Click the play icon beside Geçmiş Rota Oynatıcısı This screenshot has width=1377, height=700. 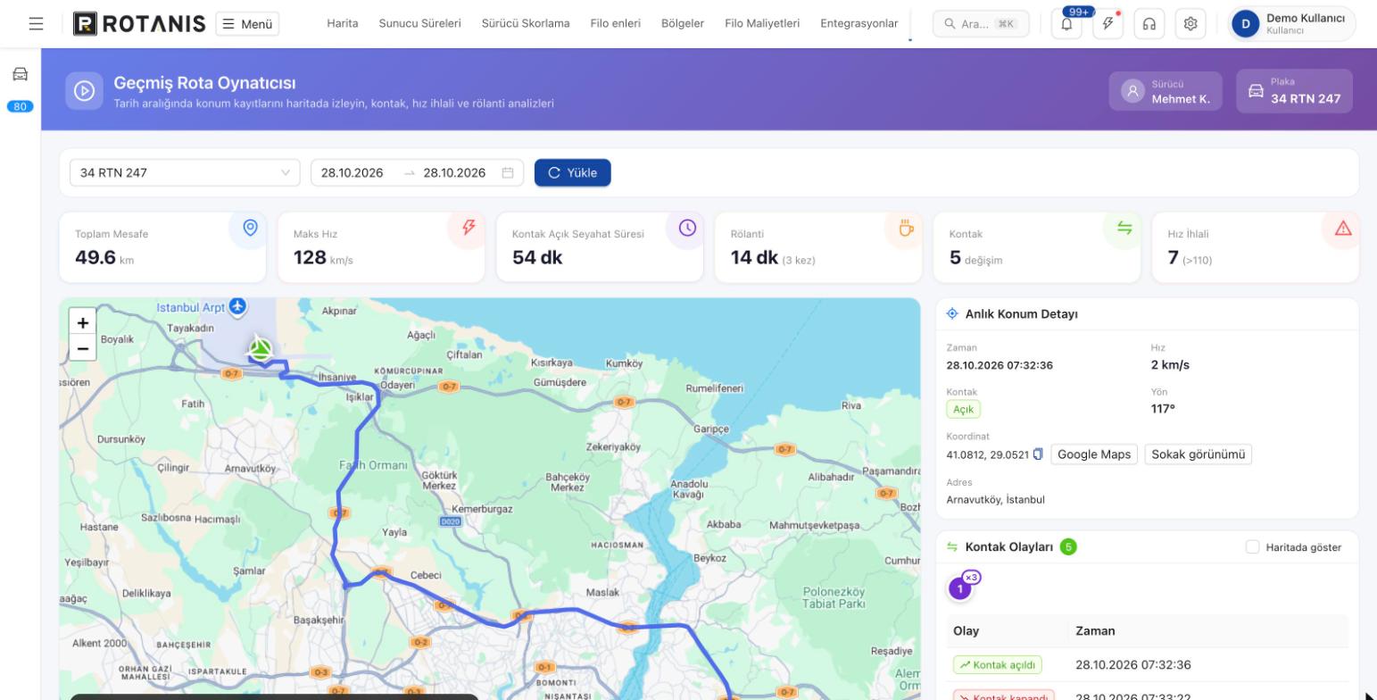pos(85,90)
